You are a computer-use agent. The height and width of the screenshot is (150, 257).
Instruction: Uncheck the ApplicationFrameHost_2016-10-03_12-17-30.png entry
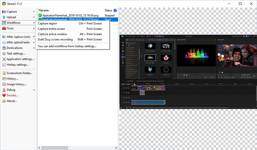[40, 19]
